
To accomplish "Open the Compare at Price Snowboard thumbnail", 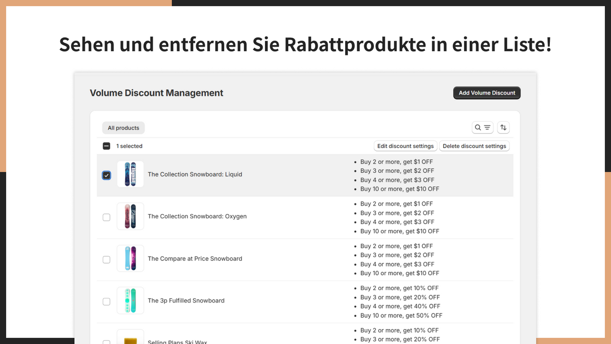I will pyautogui.click(x=130, y=258).
